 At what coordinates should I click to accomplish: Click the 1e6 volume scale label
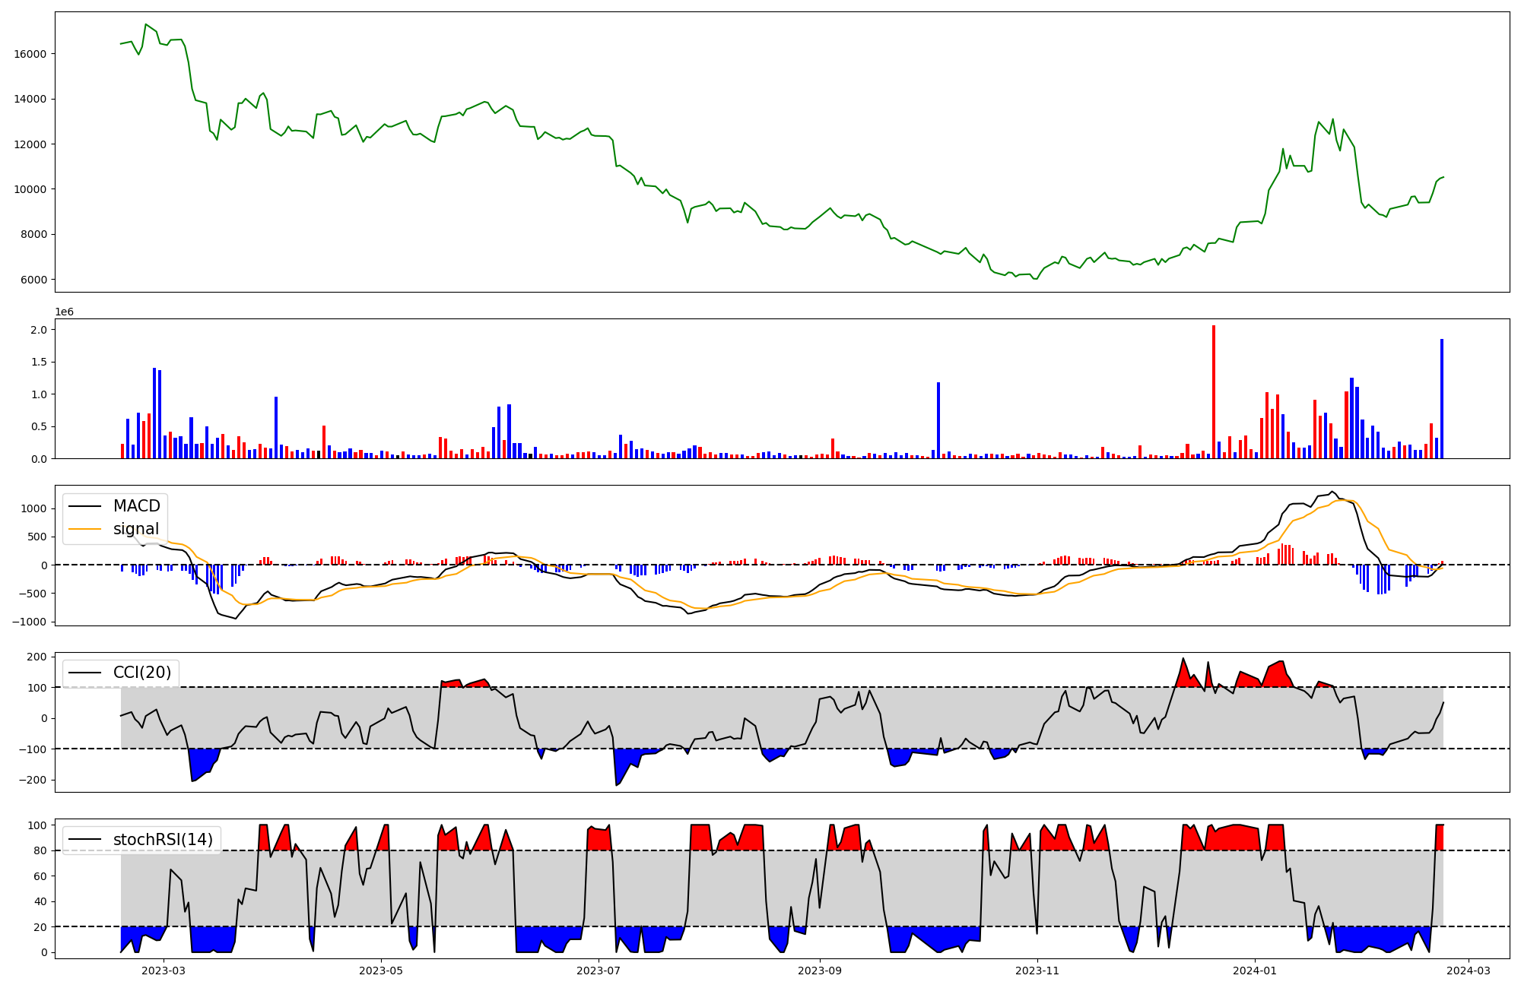click(64, 312)
